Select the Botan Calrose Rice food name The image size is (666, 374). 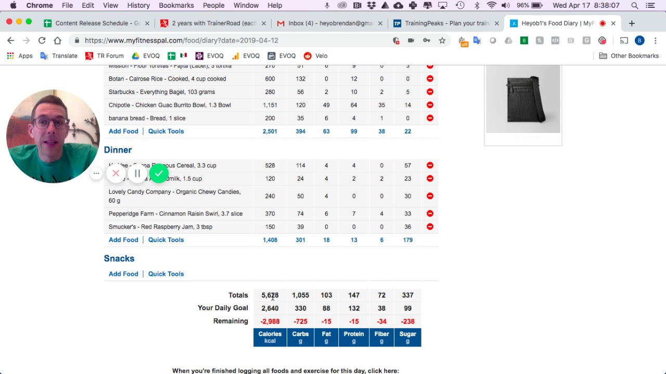(167, 79)
